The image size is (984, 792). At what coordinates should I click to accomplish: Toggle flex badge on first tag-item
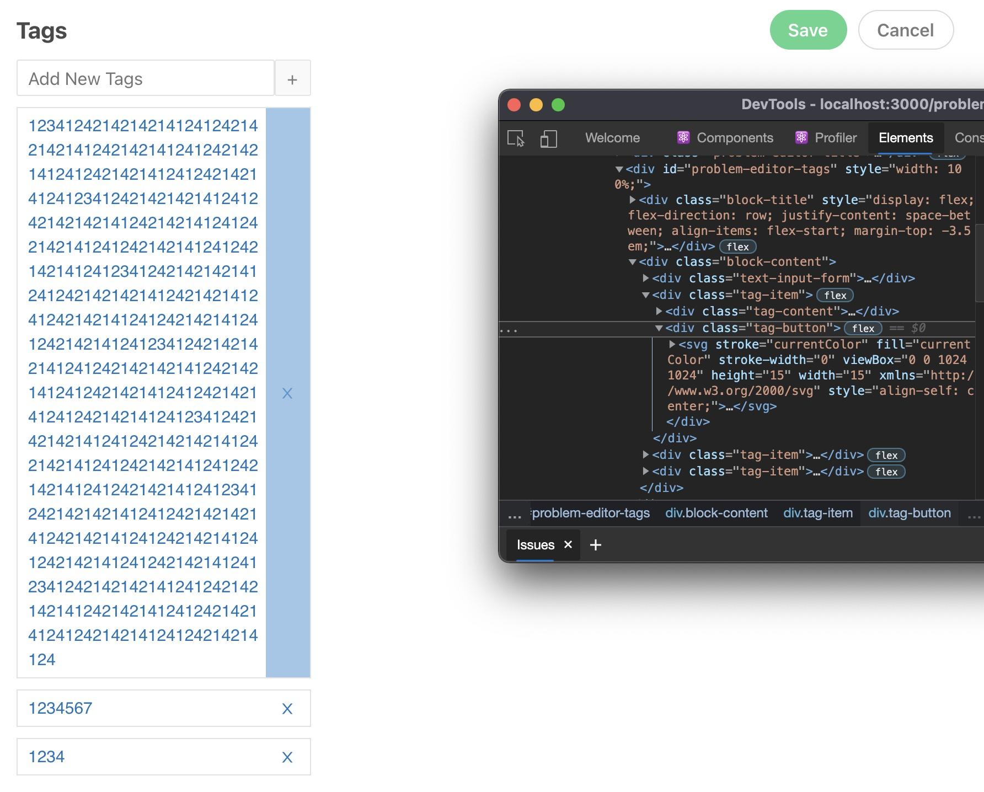point(835,296)
